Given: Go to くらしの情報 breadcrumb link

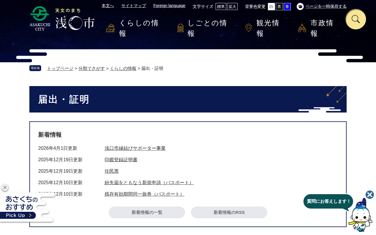Looking at the screenshot, I should 123,68.
